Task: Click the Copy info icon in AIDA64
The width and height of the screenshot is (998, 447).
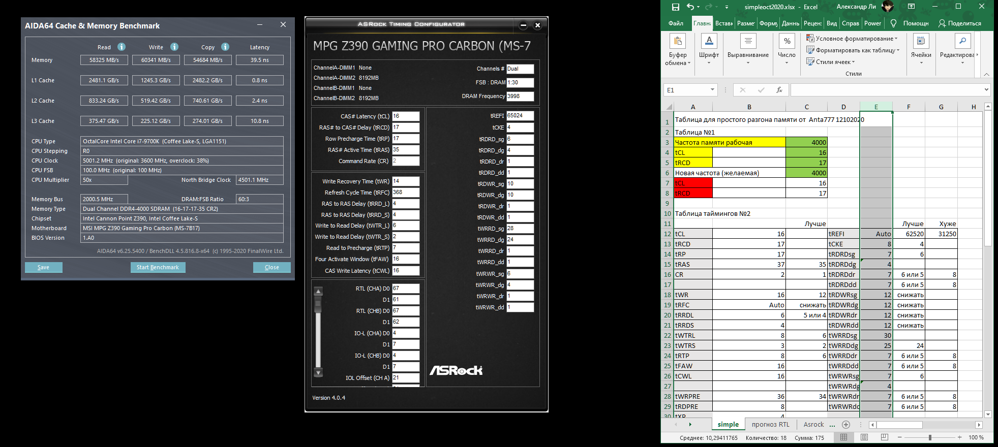Action: pyautogui.click(x=225, y=47)
